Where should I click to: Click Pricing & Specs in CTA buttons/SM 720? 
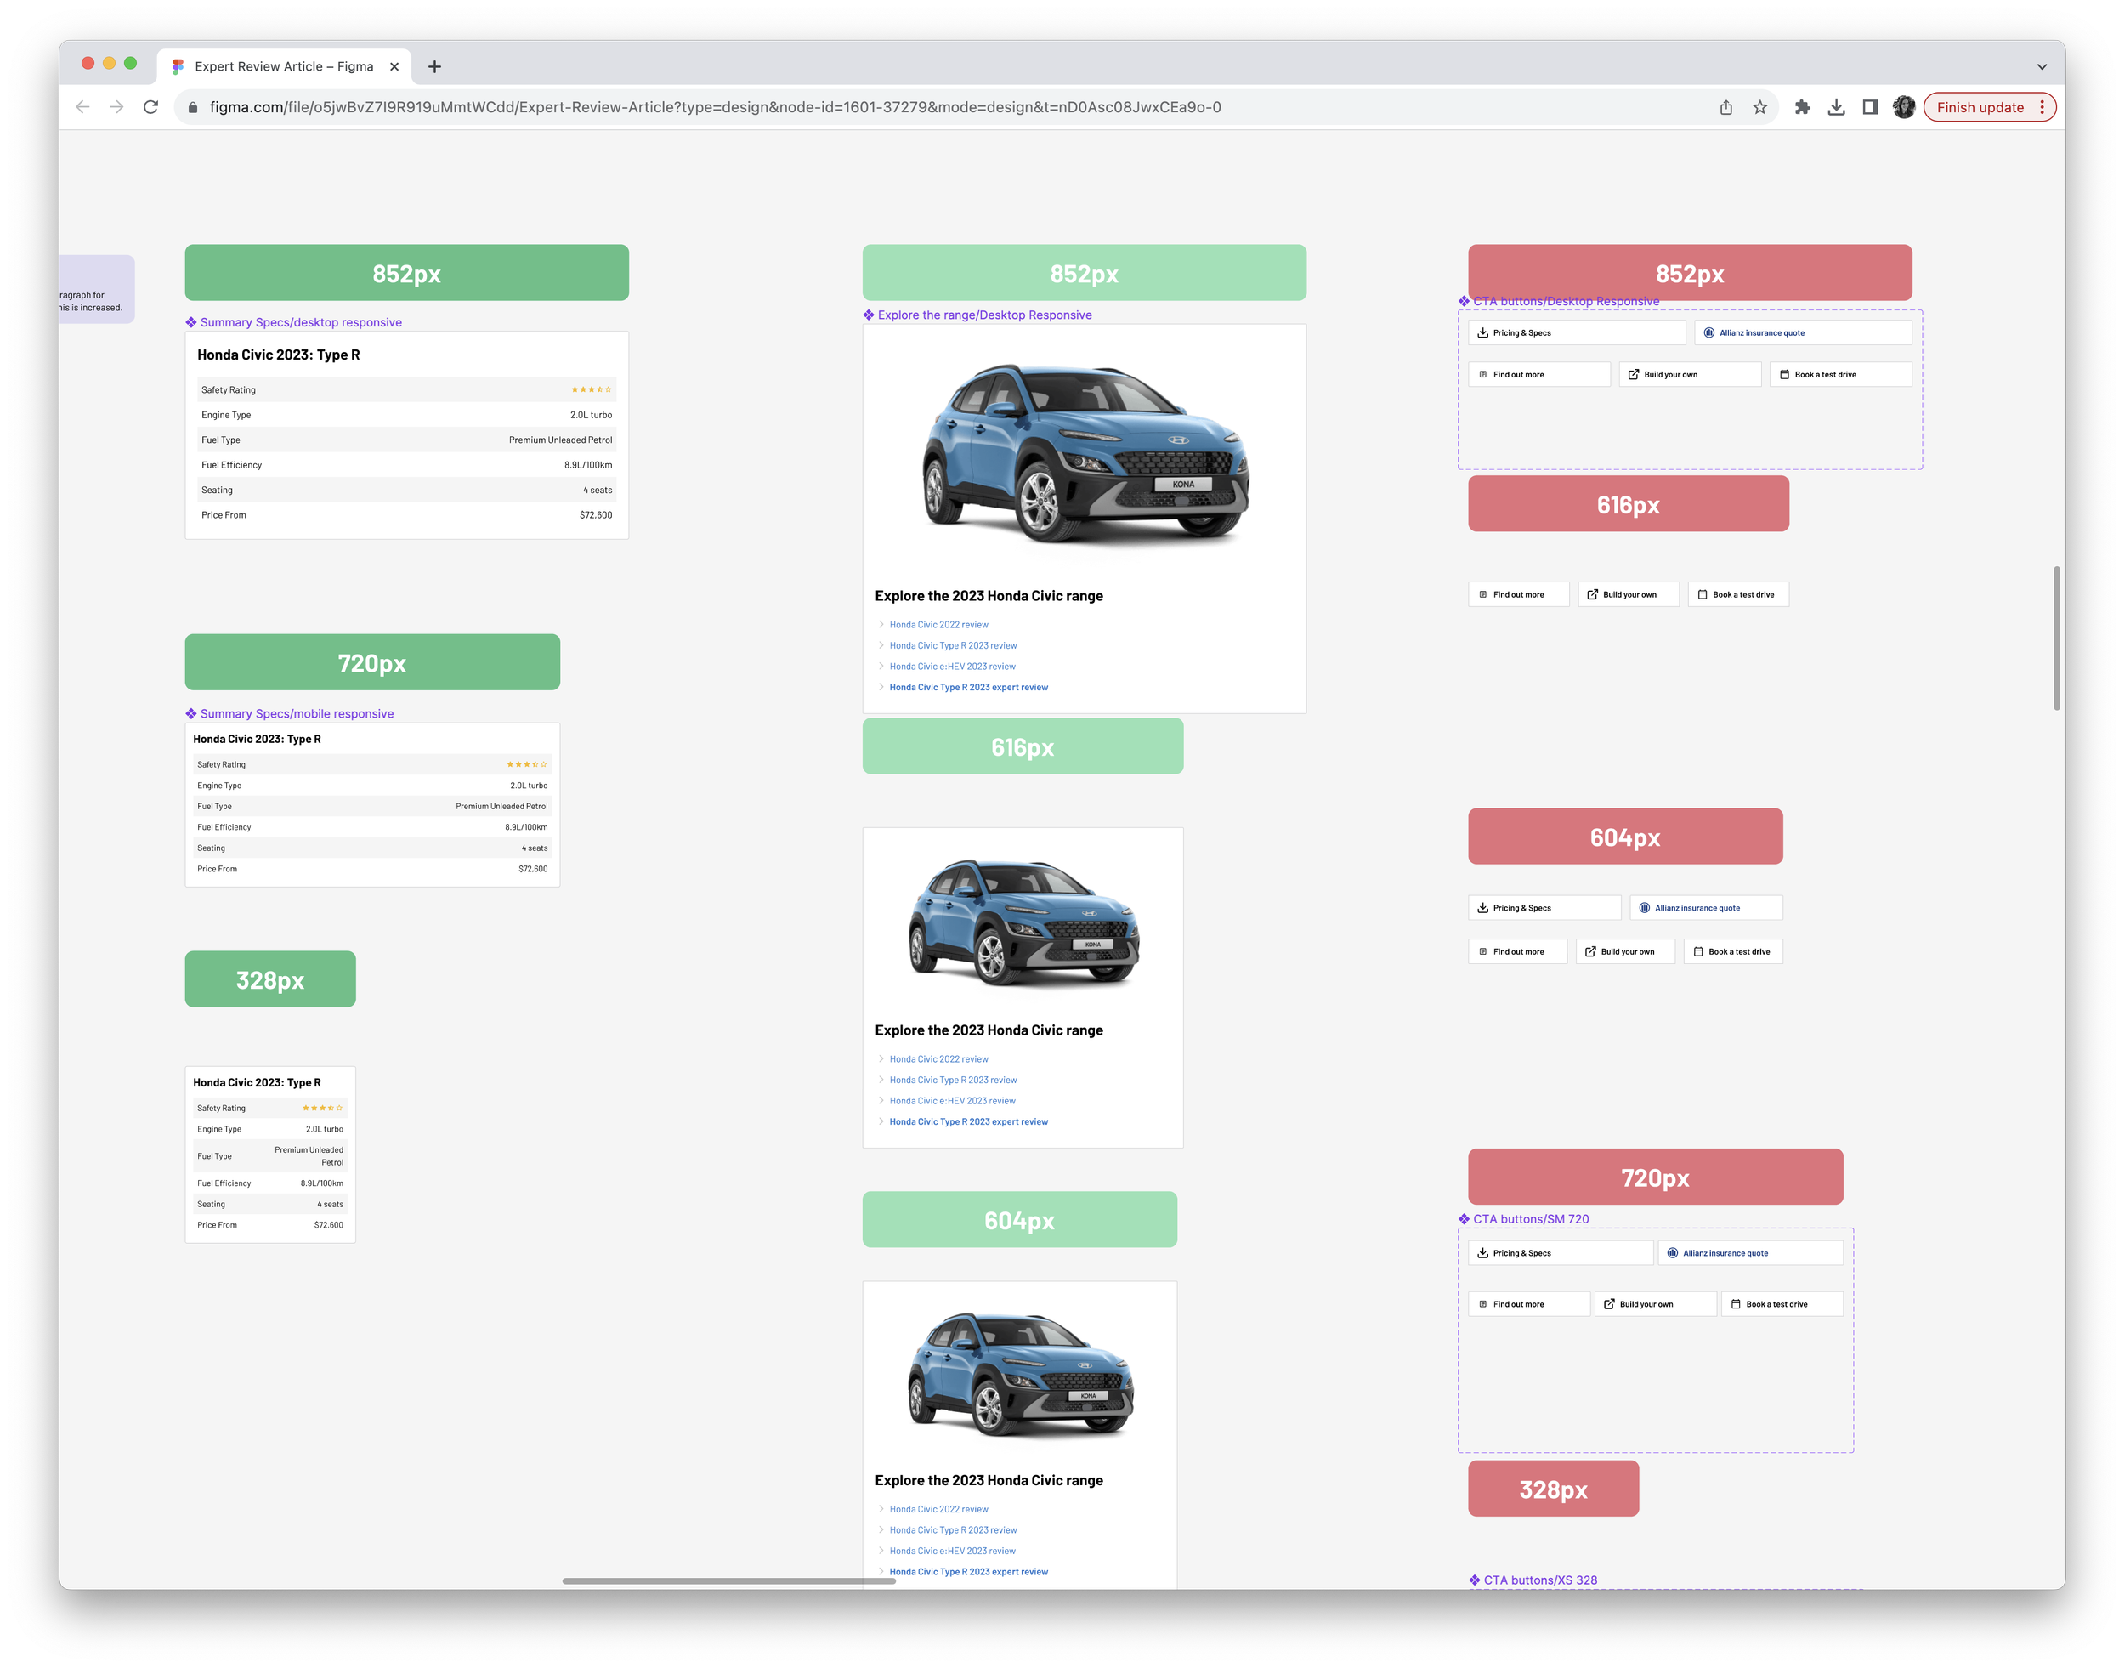(1561, 1253)
